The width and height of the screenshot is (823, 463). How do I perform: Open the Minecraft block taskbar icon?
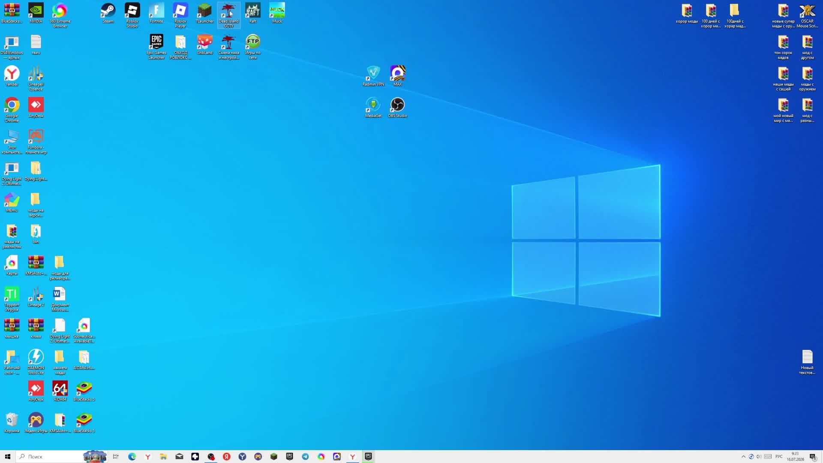click(x=274, y=457)
